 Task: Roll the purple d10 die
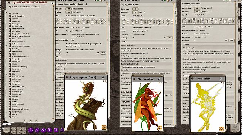43,130
